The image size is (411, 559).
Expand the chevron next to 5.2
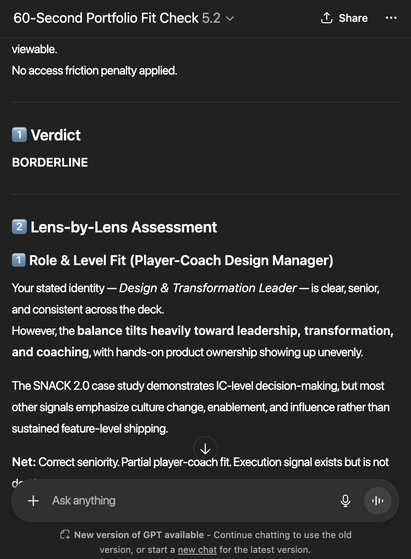[230, 18]
